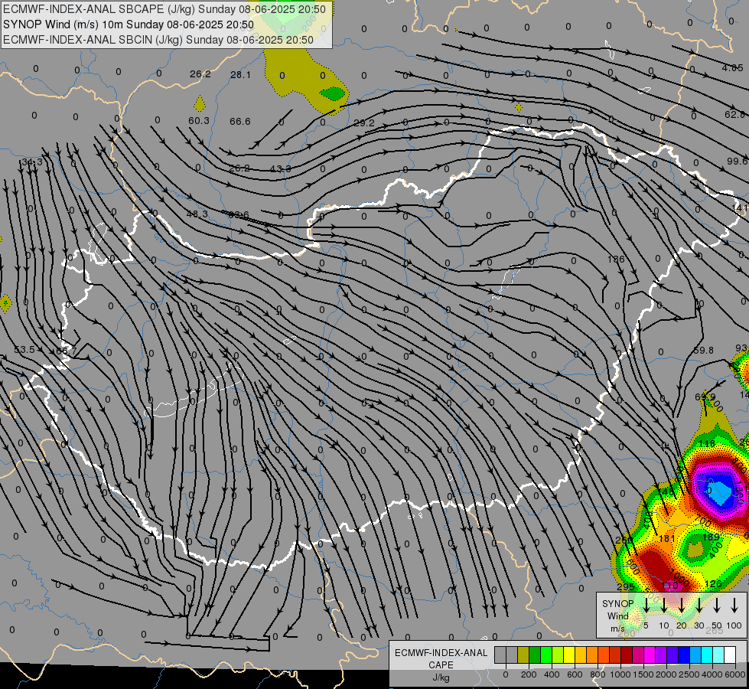Click the 600 tick label on CAPE legend
The width and height of the screenshot is (749, 689).
point(575,674)
